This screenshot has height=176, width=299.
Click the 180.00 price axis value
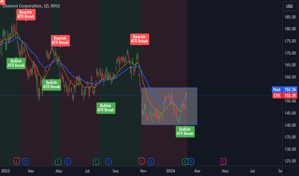click(x=290, y=29)
